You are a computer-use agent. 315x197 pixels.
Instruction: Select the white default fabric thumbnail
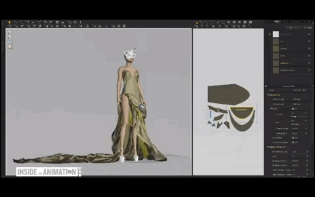point(276,34)
